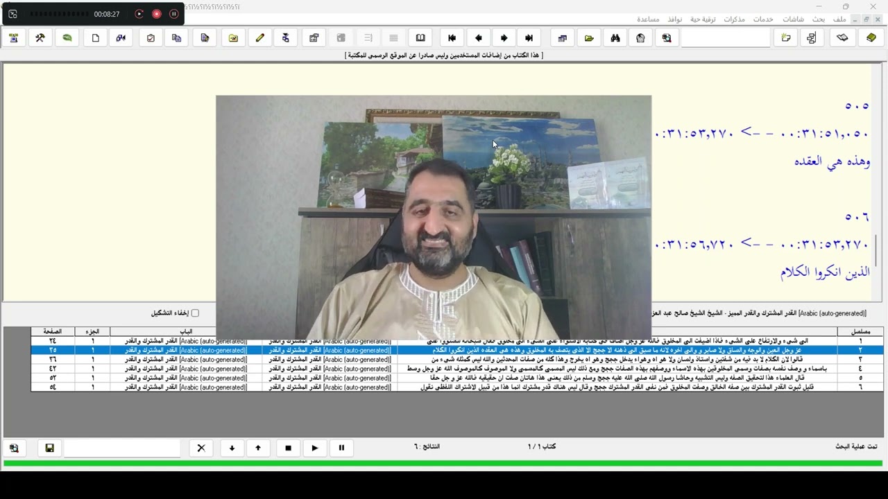This screenshot has width=888, height=499.
Task: Open the مساعدة menu
Action: (x=648, y=19)
